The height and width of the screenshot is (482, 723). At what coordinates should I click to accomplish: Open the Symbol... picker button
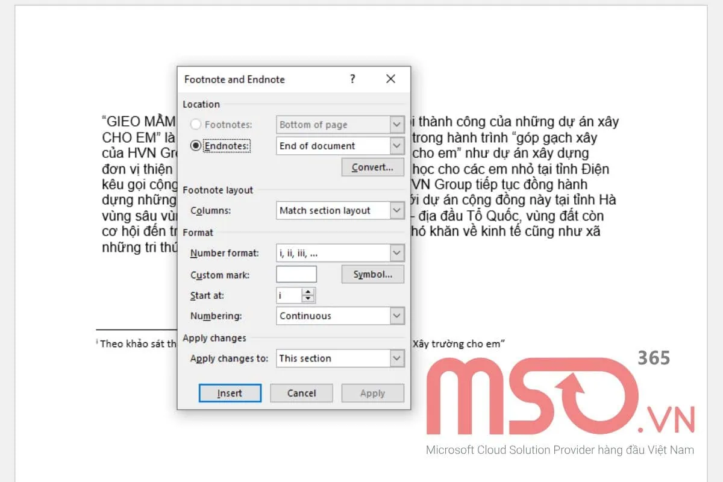pos(372,275)
